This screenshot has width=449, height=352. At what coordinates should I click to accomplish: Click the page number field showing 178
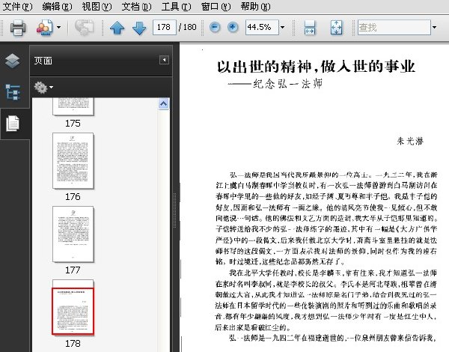[x=165, y=27]
